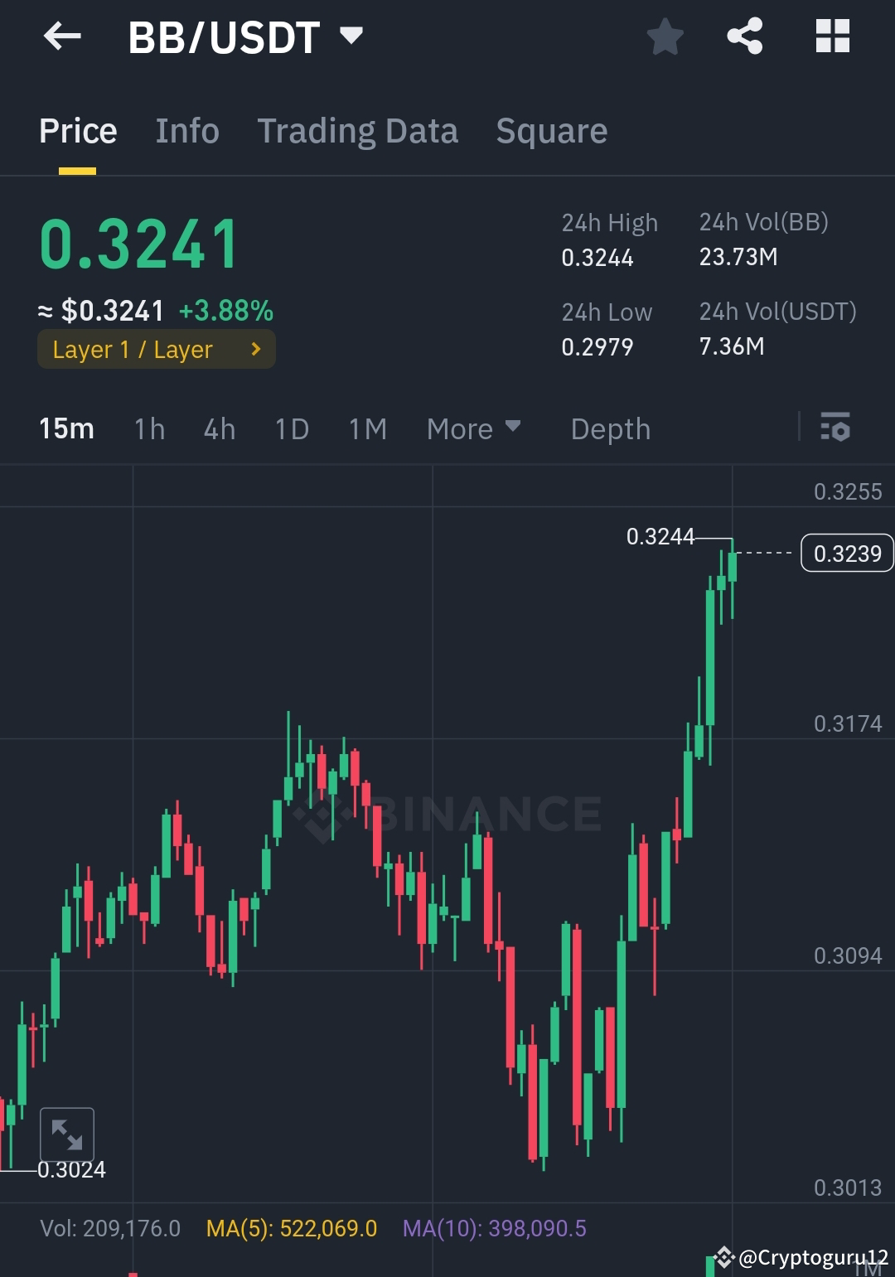Open the apps grid icon top right
The image size is (895, 1277).
pyautogui.click(x=831, y=36)
